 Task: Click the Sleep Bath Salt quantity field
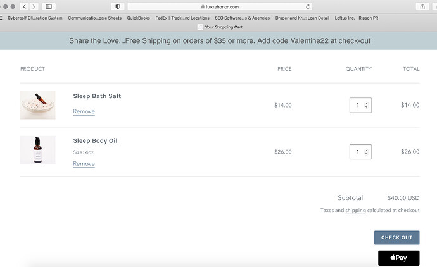[360, 105]
